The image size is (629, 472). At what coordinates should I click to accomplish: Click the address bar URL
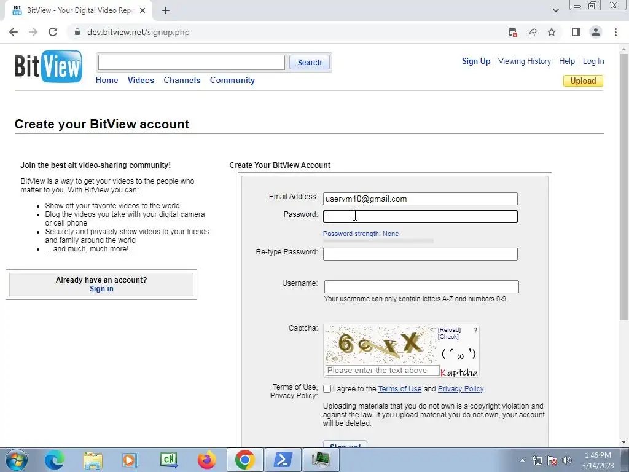138,32
